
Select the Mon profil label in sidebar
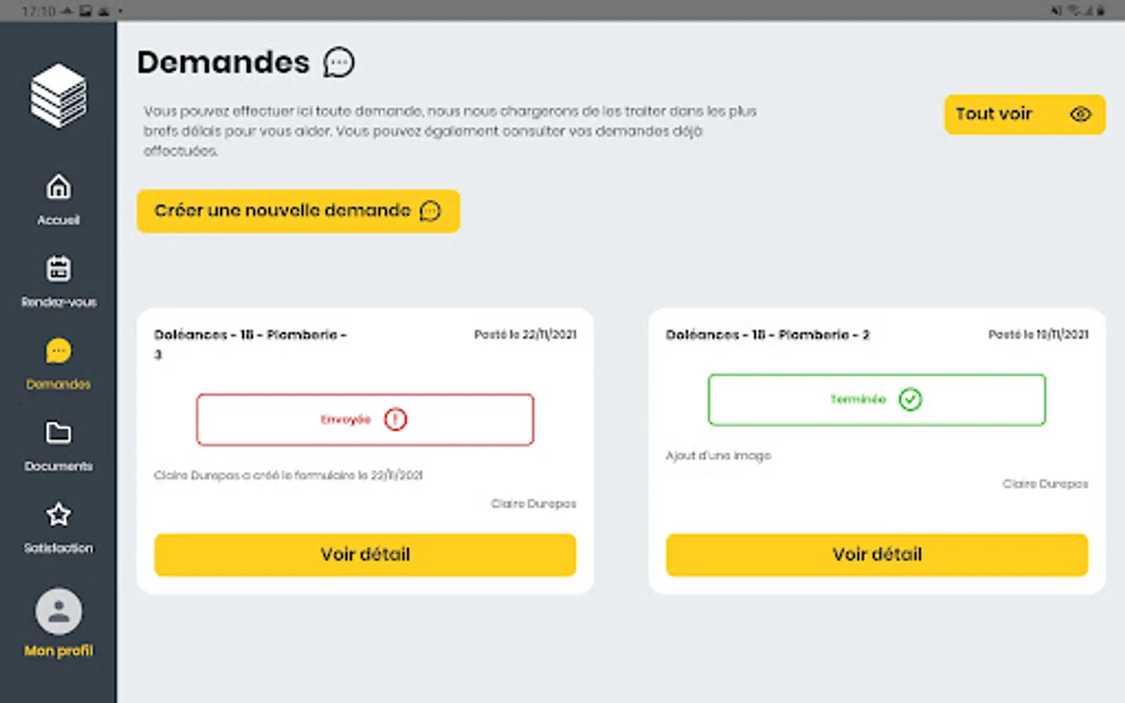point(59,651)
